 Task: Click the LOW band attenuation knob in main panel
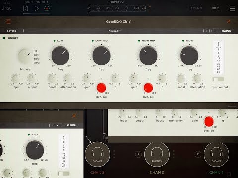(x=68, y=78)
